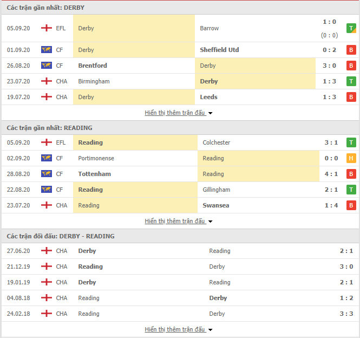Expand more head-to-head Derby - Reading matches

179,329
